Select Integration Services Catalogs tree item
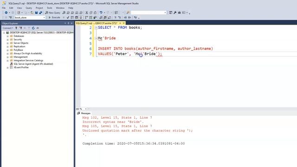297x167 pixels. point(28,60)
